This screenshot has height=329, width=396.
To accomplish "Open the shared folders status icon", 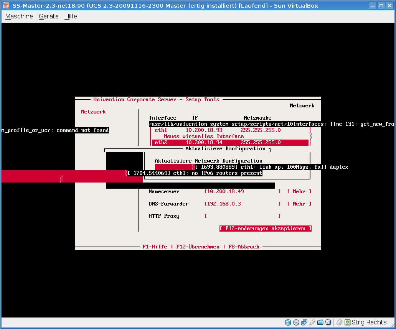I will pyautogui.click(x=320, y=322).
